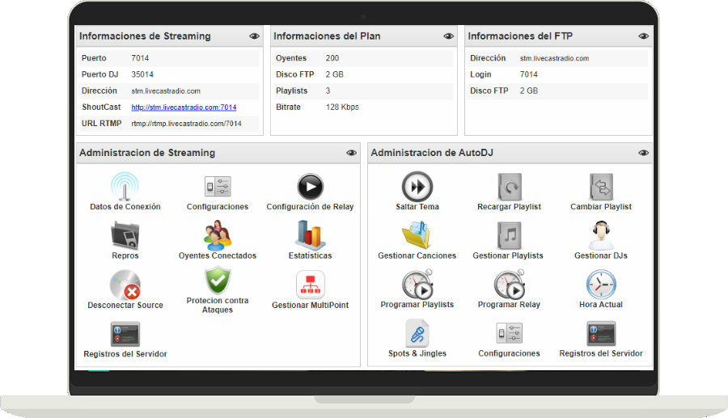Open Configuración de Relay play icon

[x=310, y=187]
